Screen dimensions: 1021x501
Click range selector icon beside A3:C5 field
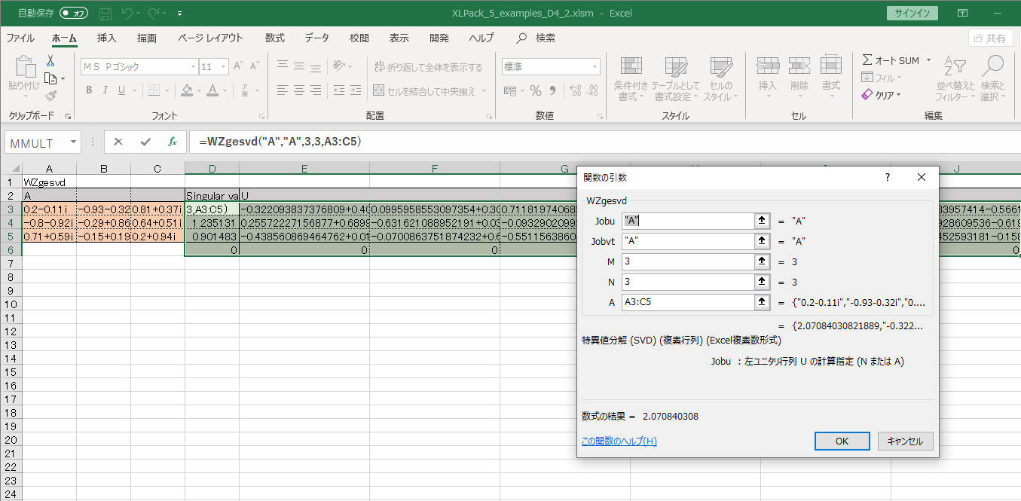[x=762, y=302]
